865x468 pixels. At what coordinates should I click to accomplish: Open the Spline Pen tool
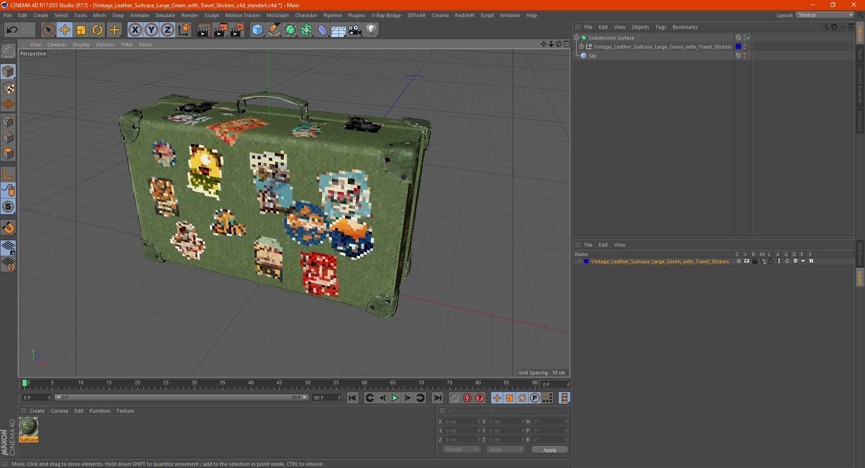pos(273,30)
